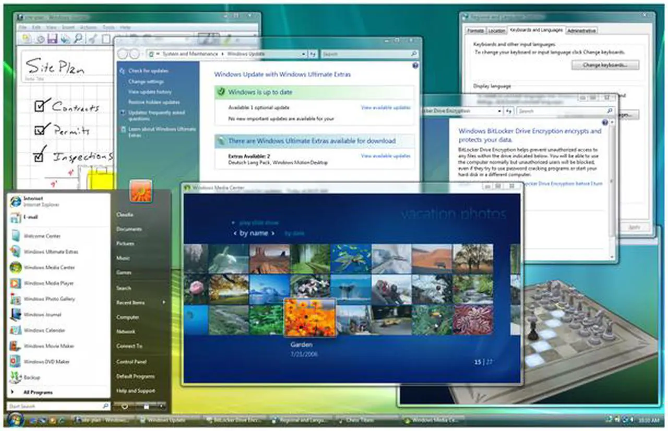The image size is (668, 431).
Task: Click the power button in Start menu
Action: (x=125, y=406)
